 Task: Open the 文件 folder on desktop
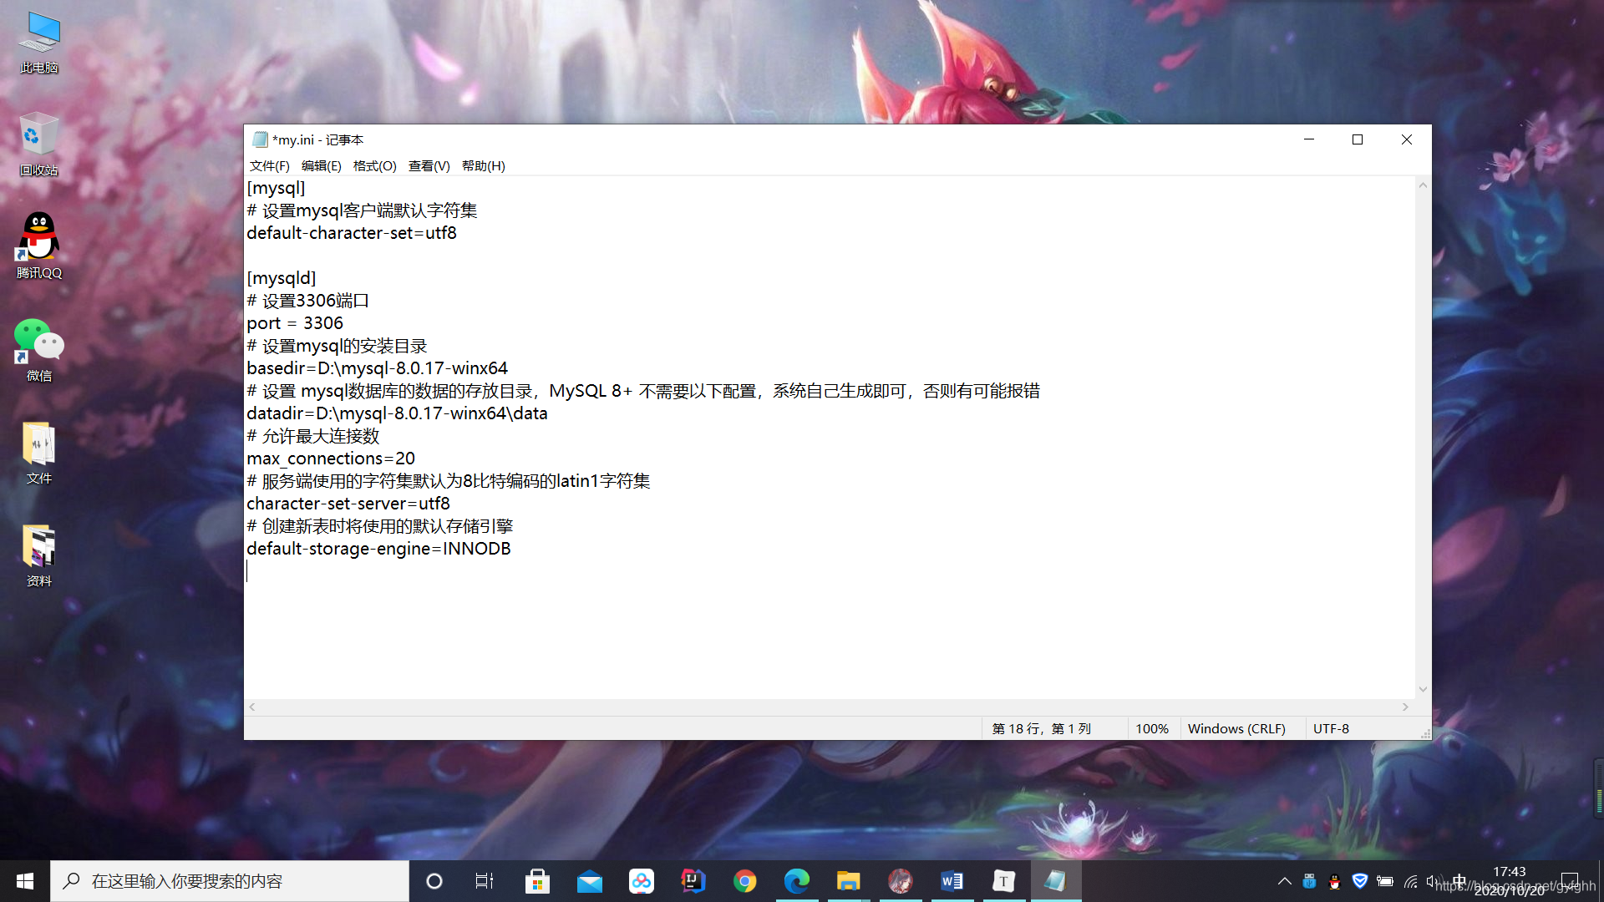pyautogui.click(x=39, y=453)
